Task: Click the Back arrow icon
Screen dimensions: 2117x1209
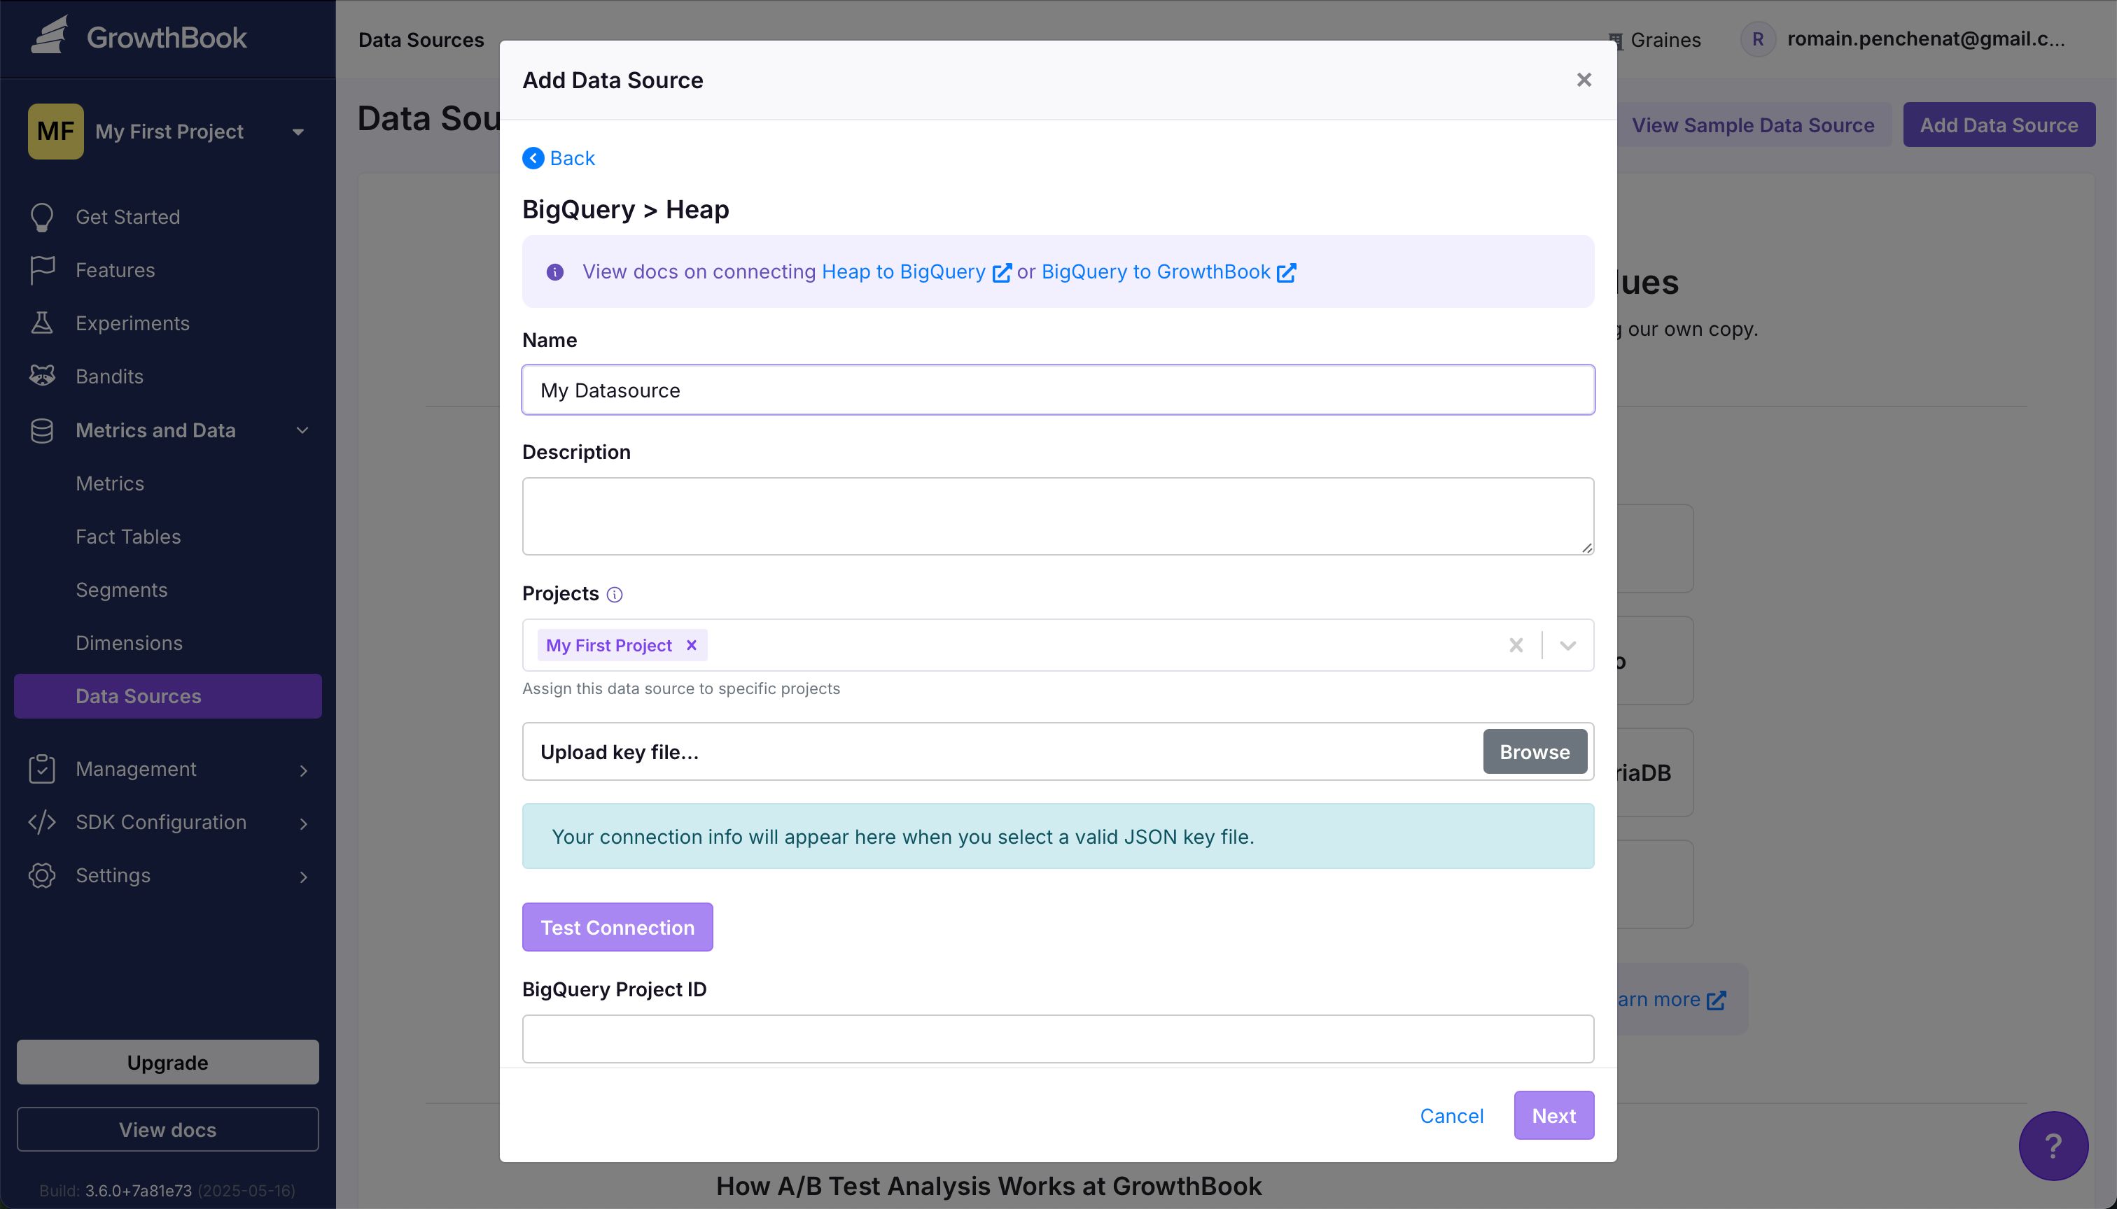Action: [x=533, y=157]
